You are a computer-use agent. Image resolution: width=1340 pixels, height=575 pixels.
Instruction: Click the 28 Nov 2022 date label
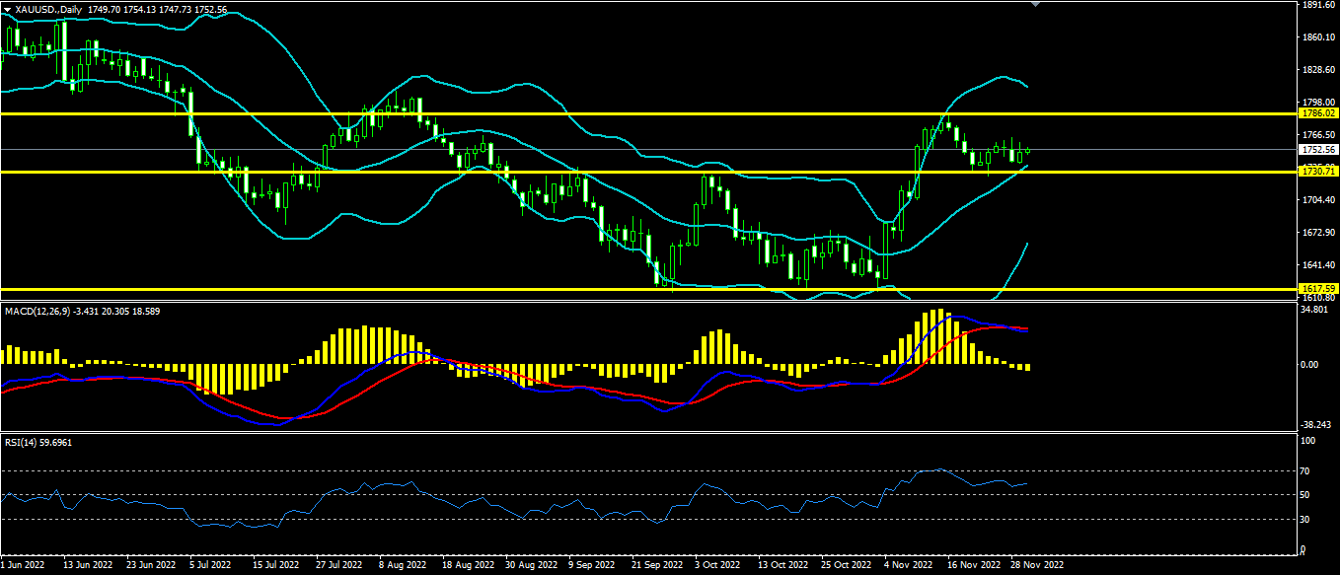coord(1036,566)
